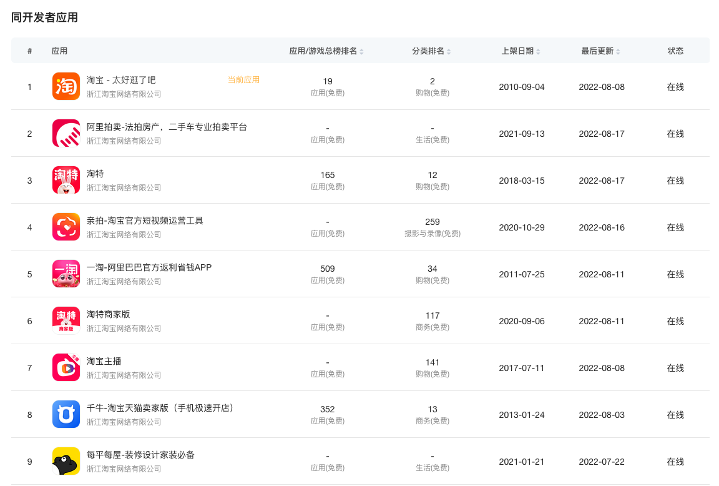
Task: Click launch date 2021-09-13
Action: (522, 134)
